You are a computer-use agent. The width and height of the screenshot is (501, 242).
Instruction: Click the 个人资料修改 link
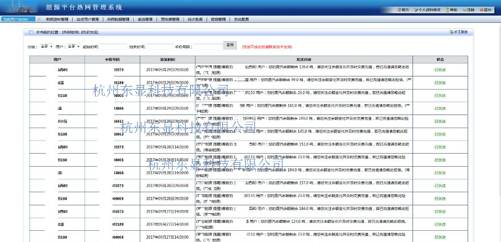430,10
